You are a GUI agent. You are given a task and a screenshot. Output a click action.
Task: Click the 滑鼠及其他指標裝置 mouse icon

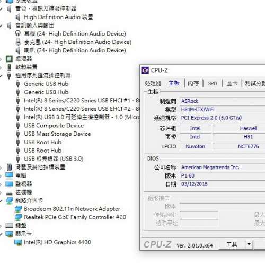[x=9, y=167]
